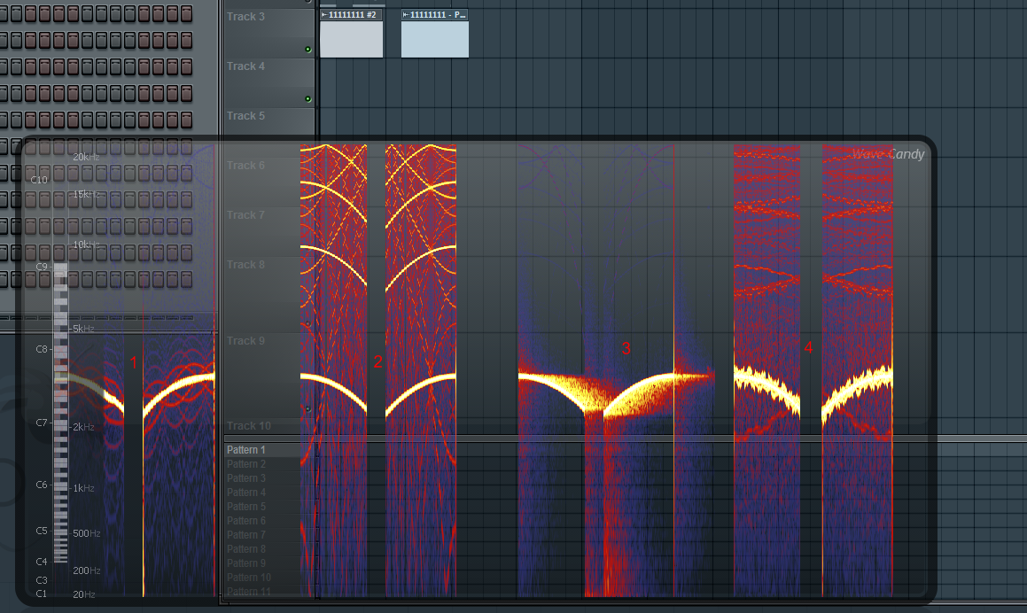This screenshot has width=1027, height=613.
Task: Select the Track 9 header
Action: point(268,376)
